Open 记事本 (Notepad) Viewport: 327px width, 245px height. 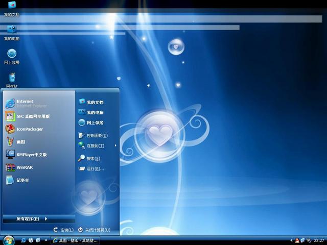[22, 180]
